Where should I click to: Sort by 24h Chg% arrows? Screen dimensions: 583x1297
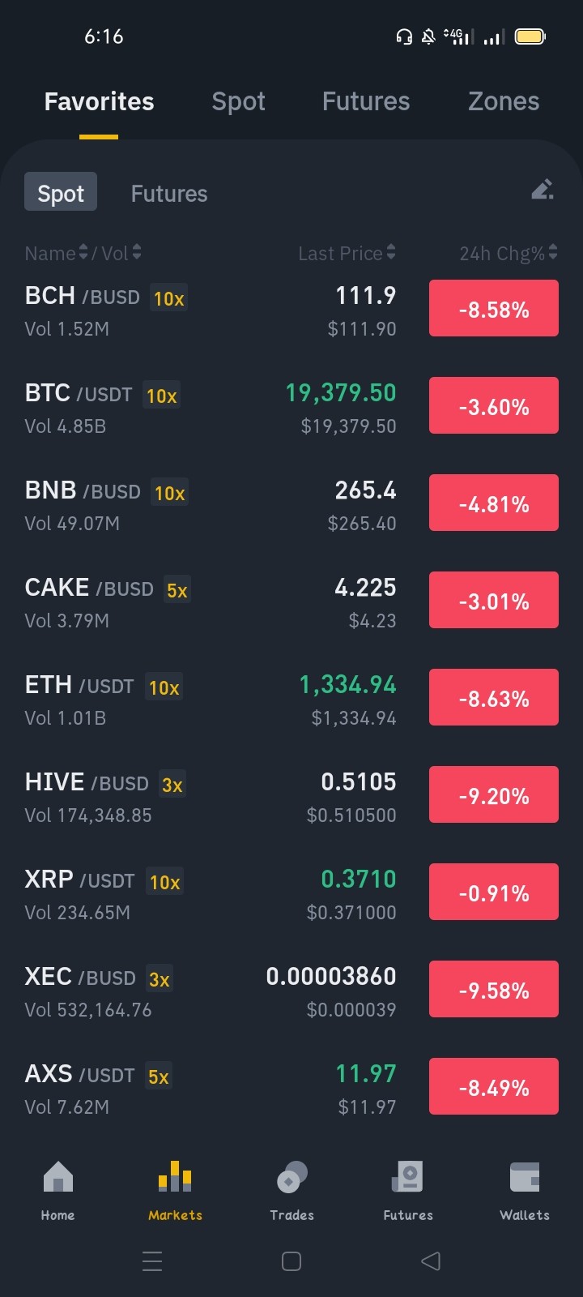click(553, 253)
